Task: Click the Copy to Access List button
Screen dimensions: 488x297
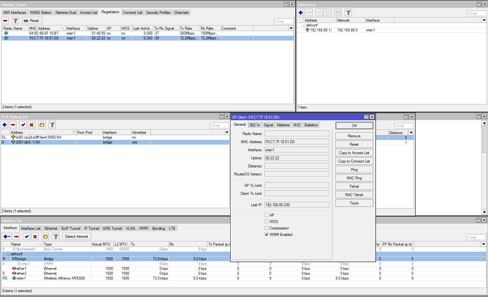Action: (x=354, y=153)
